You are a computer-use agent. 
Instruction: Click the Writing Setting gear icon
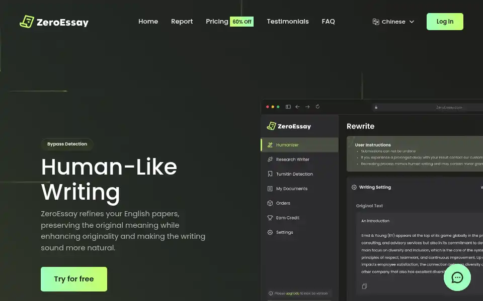click(x=354, y=187)
